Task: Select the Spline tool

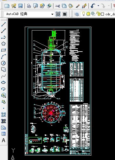Action: click(x=4, y=76)
